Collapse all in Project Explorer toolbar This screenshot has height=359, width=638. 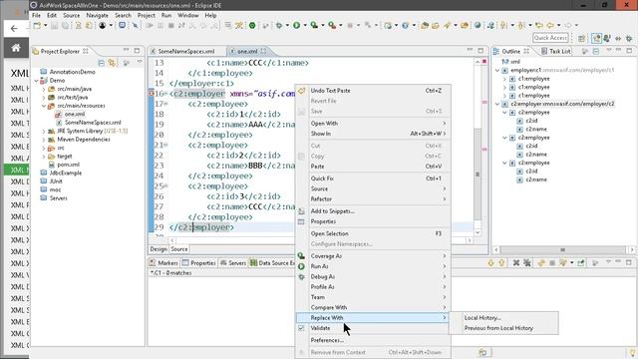click(x=101, y=63)
